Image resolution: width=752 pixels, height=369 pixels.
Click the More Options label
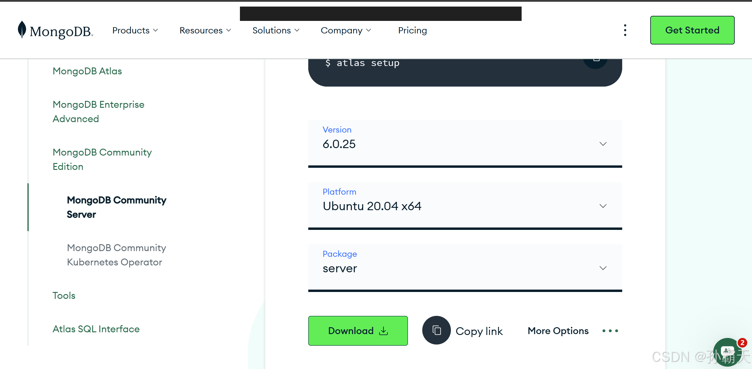[558, 331]
